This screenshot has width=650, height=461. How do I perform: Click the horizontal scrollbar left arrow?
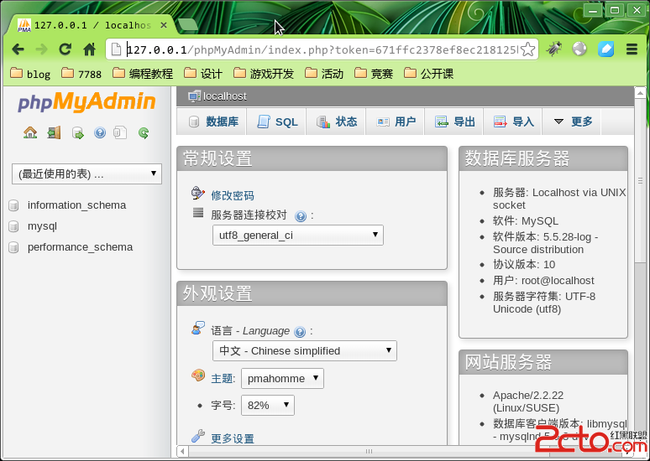182,451
